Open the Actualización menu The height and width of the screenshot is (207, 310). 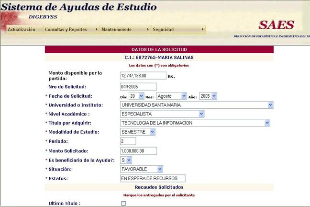(25, 29)
